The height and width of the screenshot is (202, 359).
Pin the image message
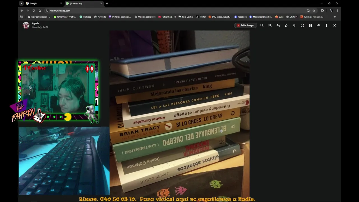(294, 25)
